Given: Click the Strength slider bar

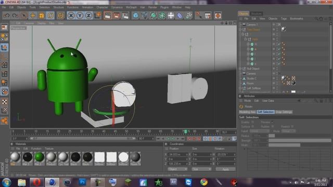Looking at the screenshot, I should coord(300,140).
